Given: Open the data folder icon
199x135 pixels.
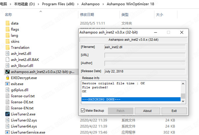Looking at the screenshot, I should tap(8, 23).
